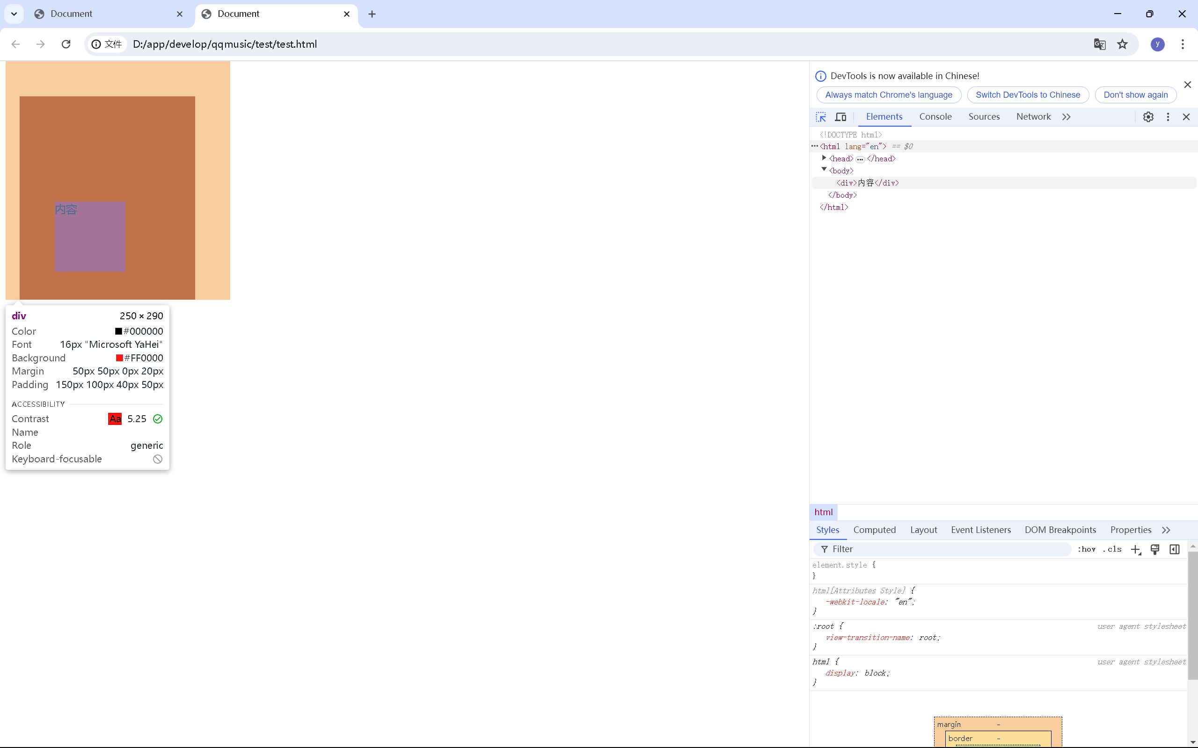Toggle the computed styles sidebar icon

tap(1174, 549)
